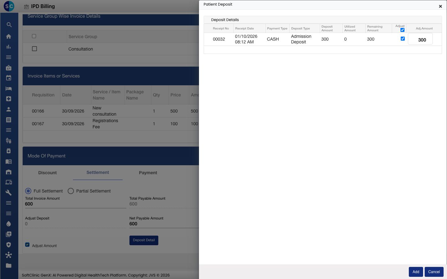Click requisition 00167 in invoice items

pyautogui.click(x=38, y=124)
